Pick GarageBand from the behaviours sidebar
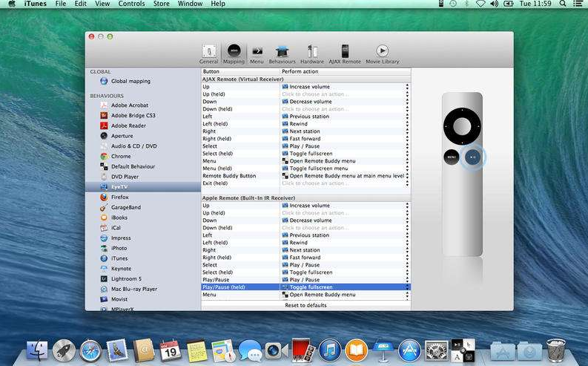588x366 pixels. click(125, 208)
